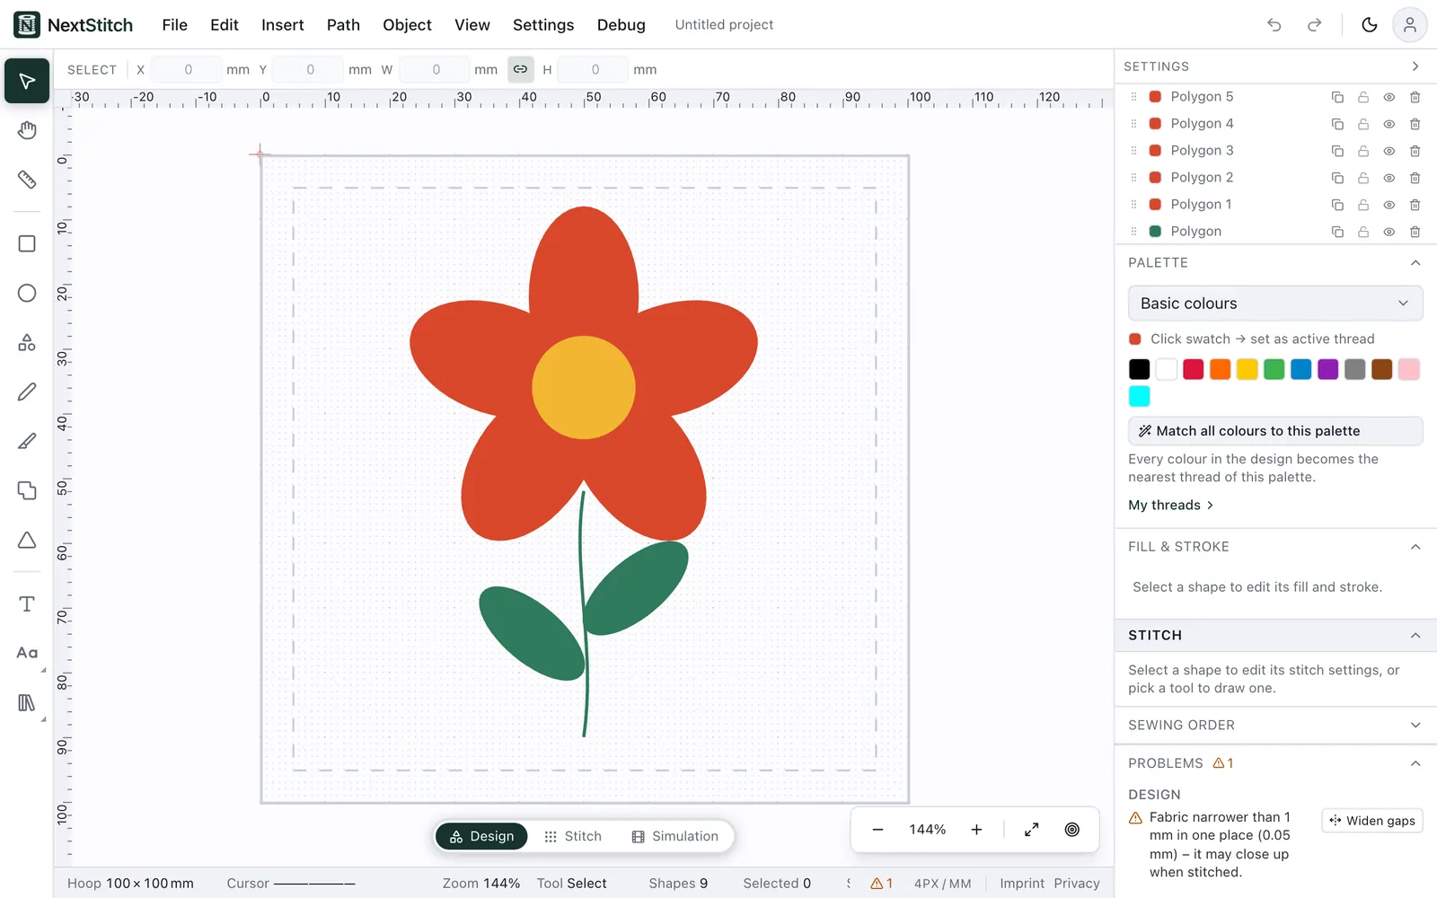Open the Basic colours palette dropdown
1437x898 pixels.
click(1275, 304)
